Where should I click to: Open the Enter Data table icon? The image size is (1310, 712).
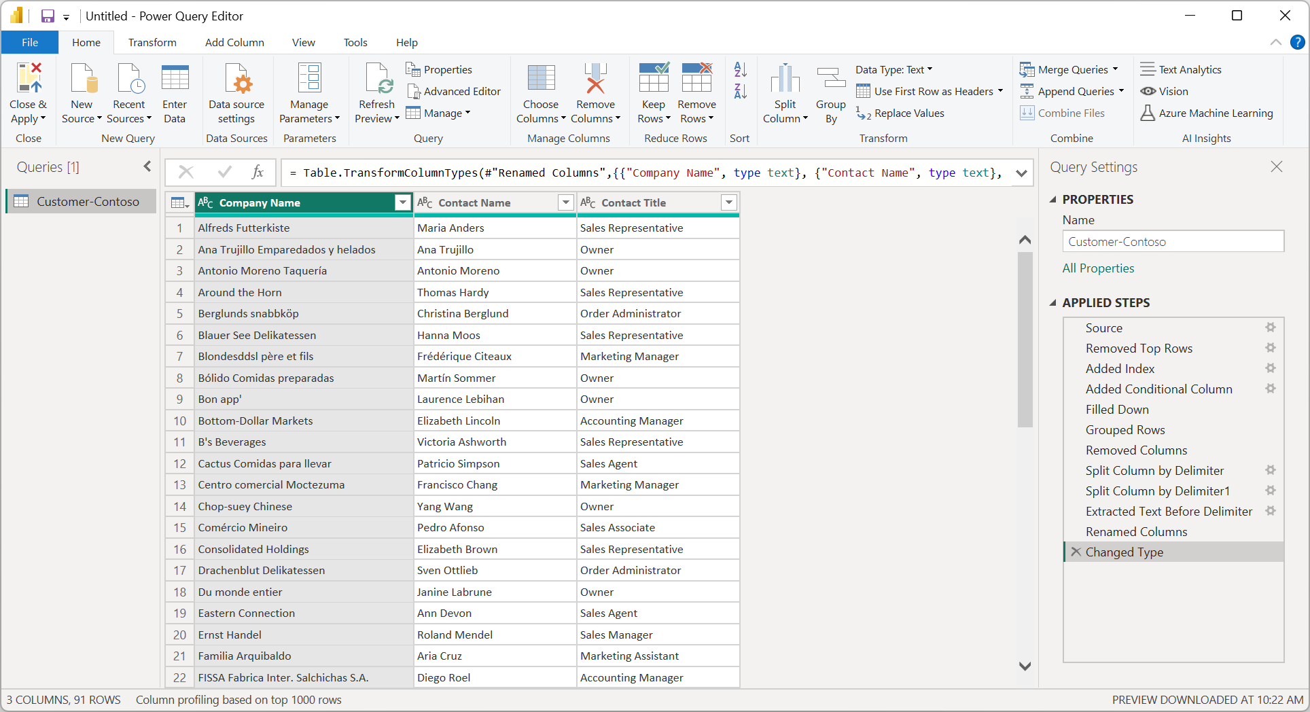[175, 79]
